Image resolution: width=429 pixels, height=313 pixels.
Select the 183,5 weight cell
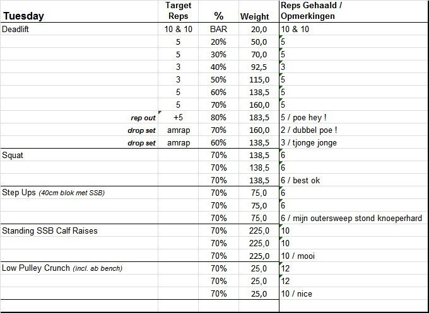coord(258,117)
